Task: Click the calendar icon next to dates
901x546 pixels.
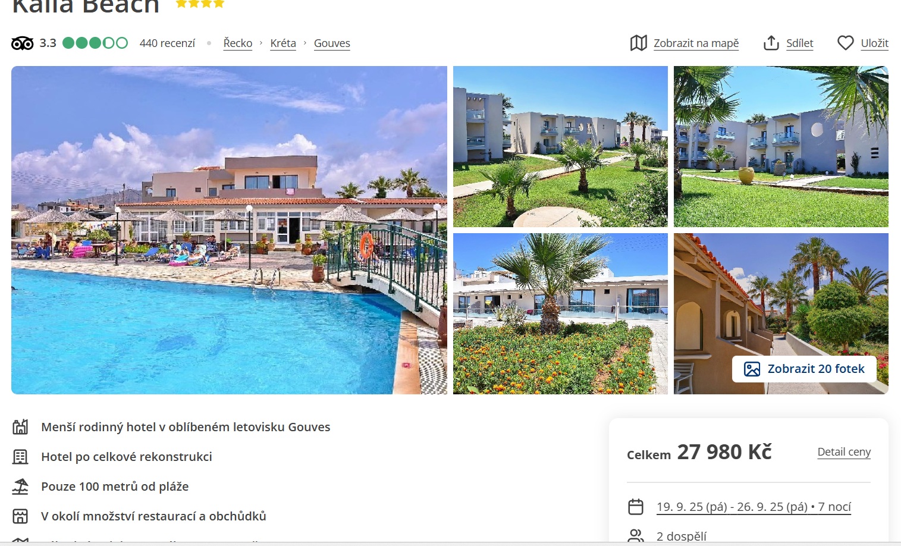Action: tap(636, 507)
